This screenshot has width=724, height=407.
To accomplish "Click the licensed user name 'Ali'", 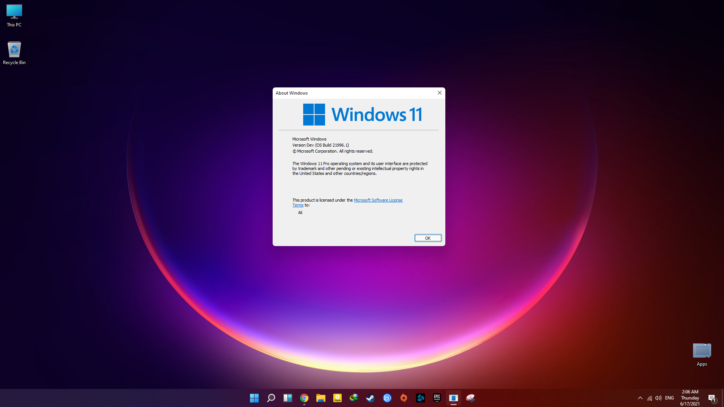I will coord(300,213).
